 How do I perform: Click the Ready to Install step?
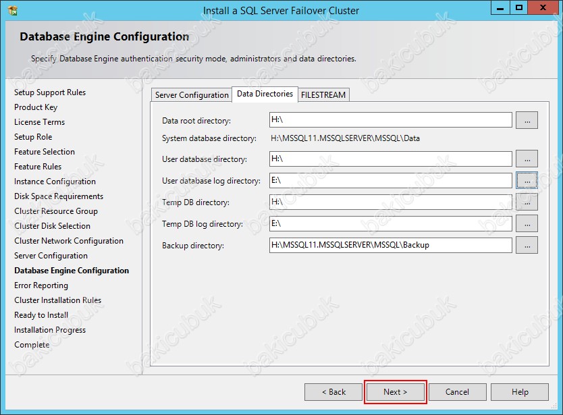tap(41, 315)
